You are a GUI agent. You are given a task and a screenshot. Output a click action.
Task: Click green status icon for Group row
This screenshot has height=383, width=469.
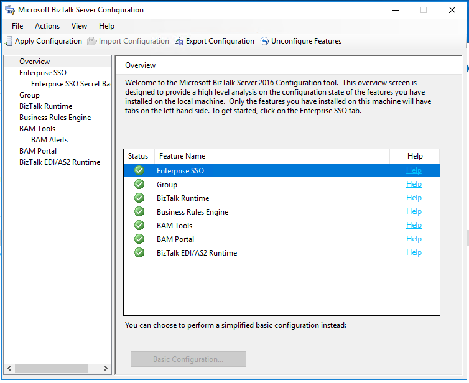point(139,184)
